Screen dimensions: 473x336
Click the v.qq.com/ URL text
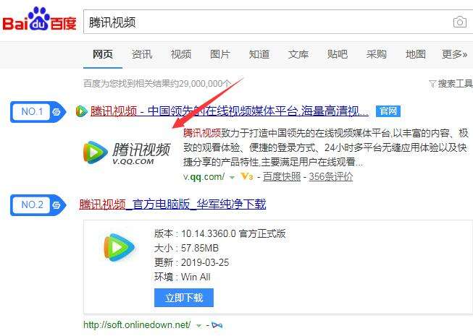(x=204, y=176)
